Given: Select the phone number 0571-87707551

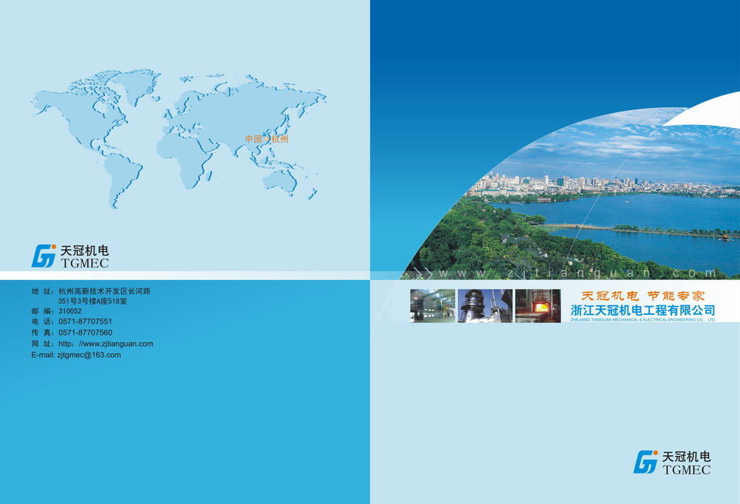Looking at the screenshot, I should pyautogui.click(x=85, y=321).
